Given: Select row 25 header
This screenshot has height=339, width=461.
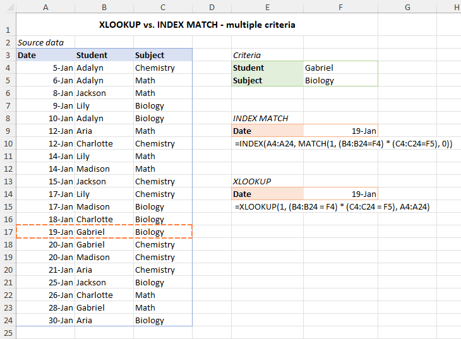Looking at the screenshot, I should tap(8, 333).
